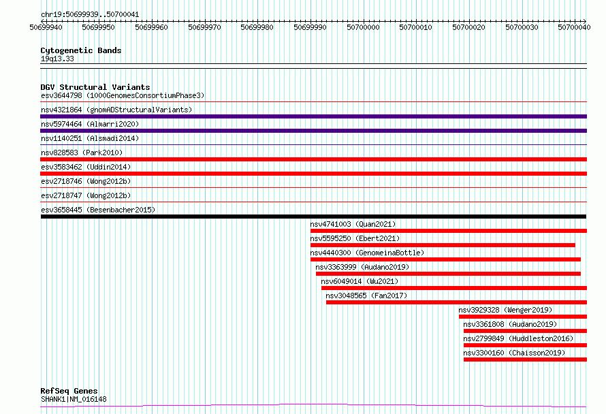Open variant nsv4741003 (Quan2021)

tap(353, 224)
